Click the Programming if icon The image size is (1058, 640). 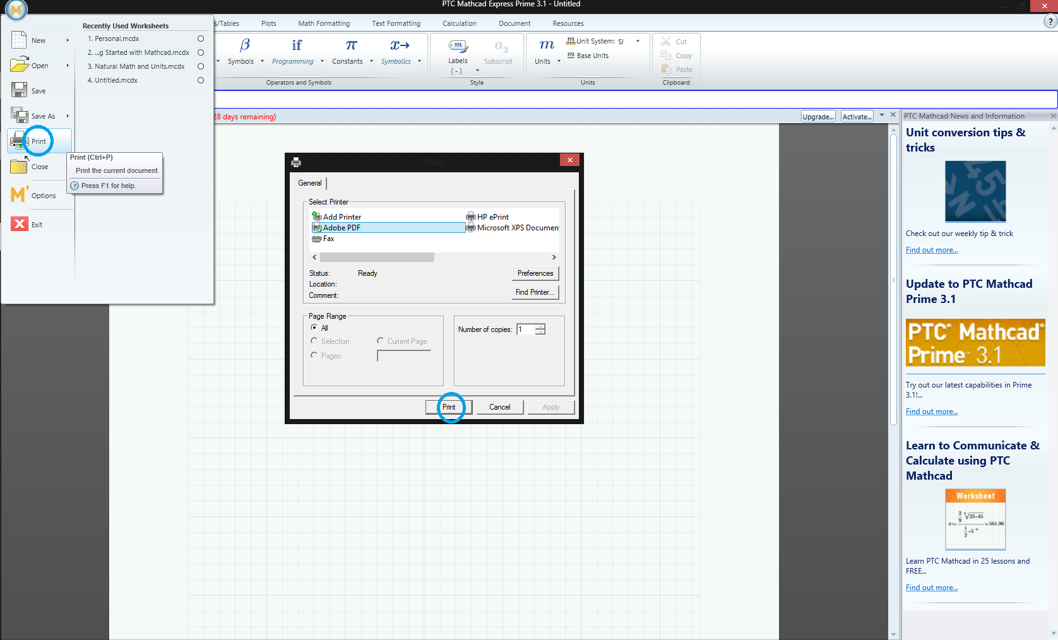[x=296, y=45]
